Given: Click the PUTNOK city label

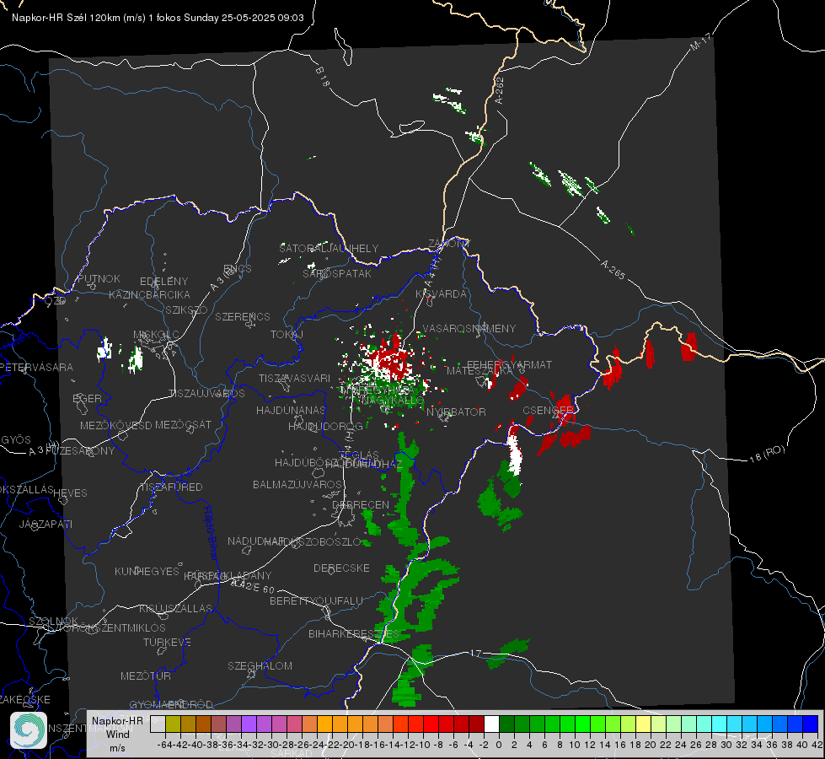Looking at the screenshot, I should click(x=99, y=278).
